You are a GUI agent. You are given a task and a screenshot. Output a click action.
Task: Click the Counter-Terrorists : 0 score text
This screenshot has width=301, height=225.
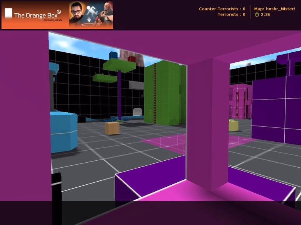(x=222, y=9)
